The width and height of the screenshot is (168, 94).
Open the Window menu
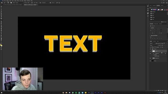29,1
